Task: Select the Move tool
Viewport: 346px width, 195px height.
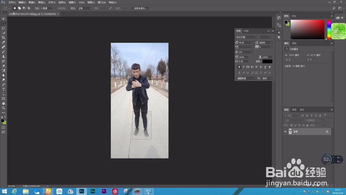Action: [x=3, y=19]
